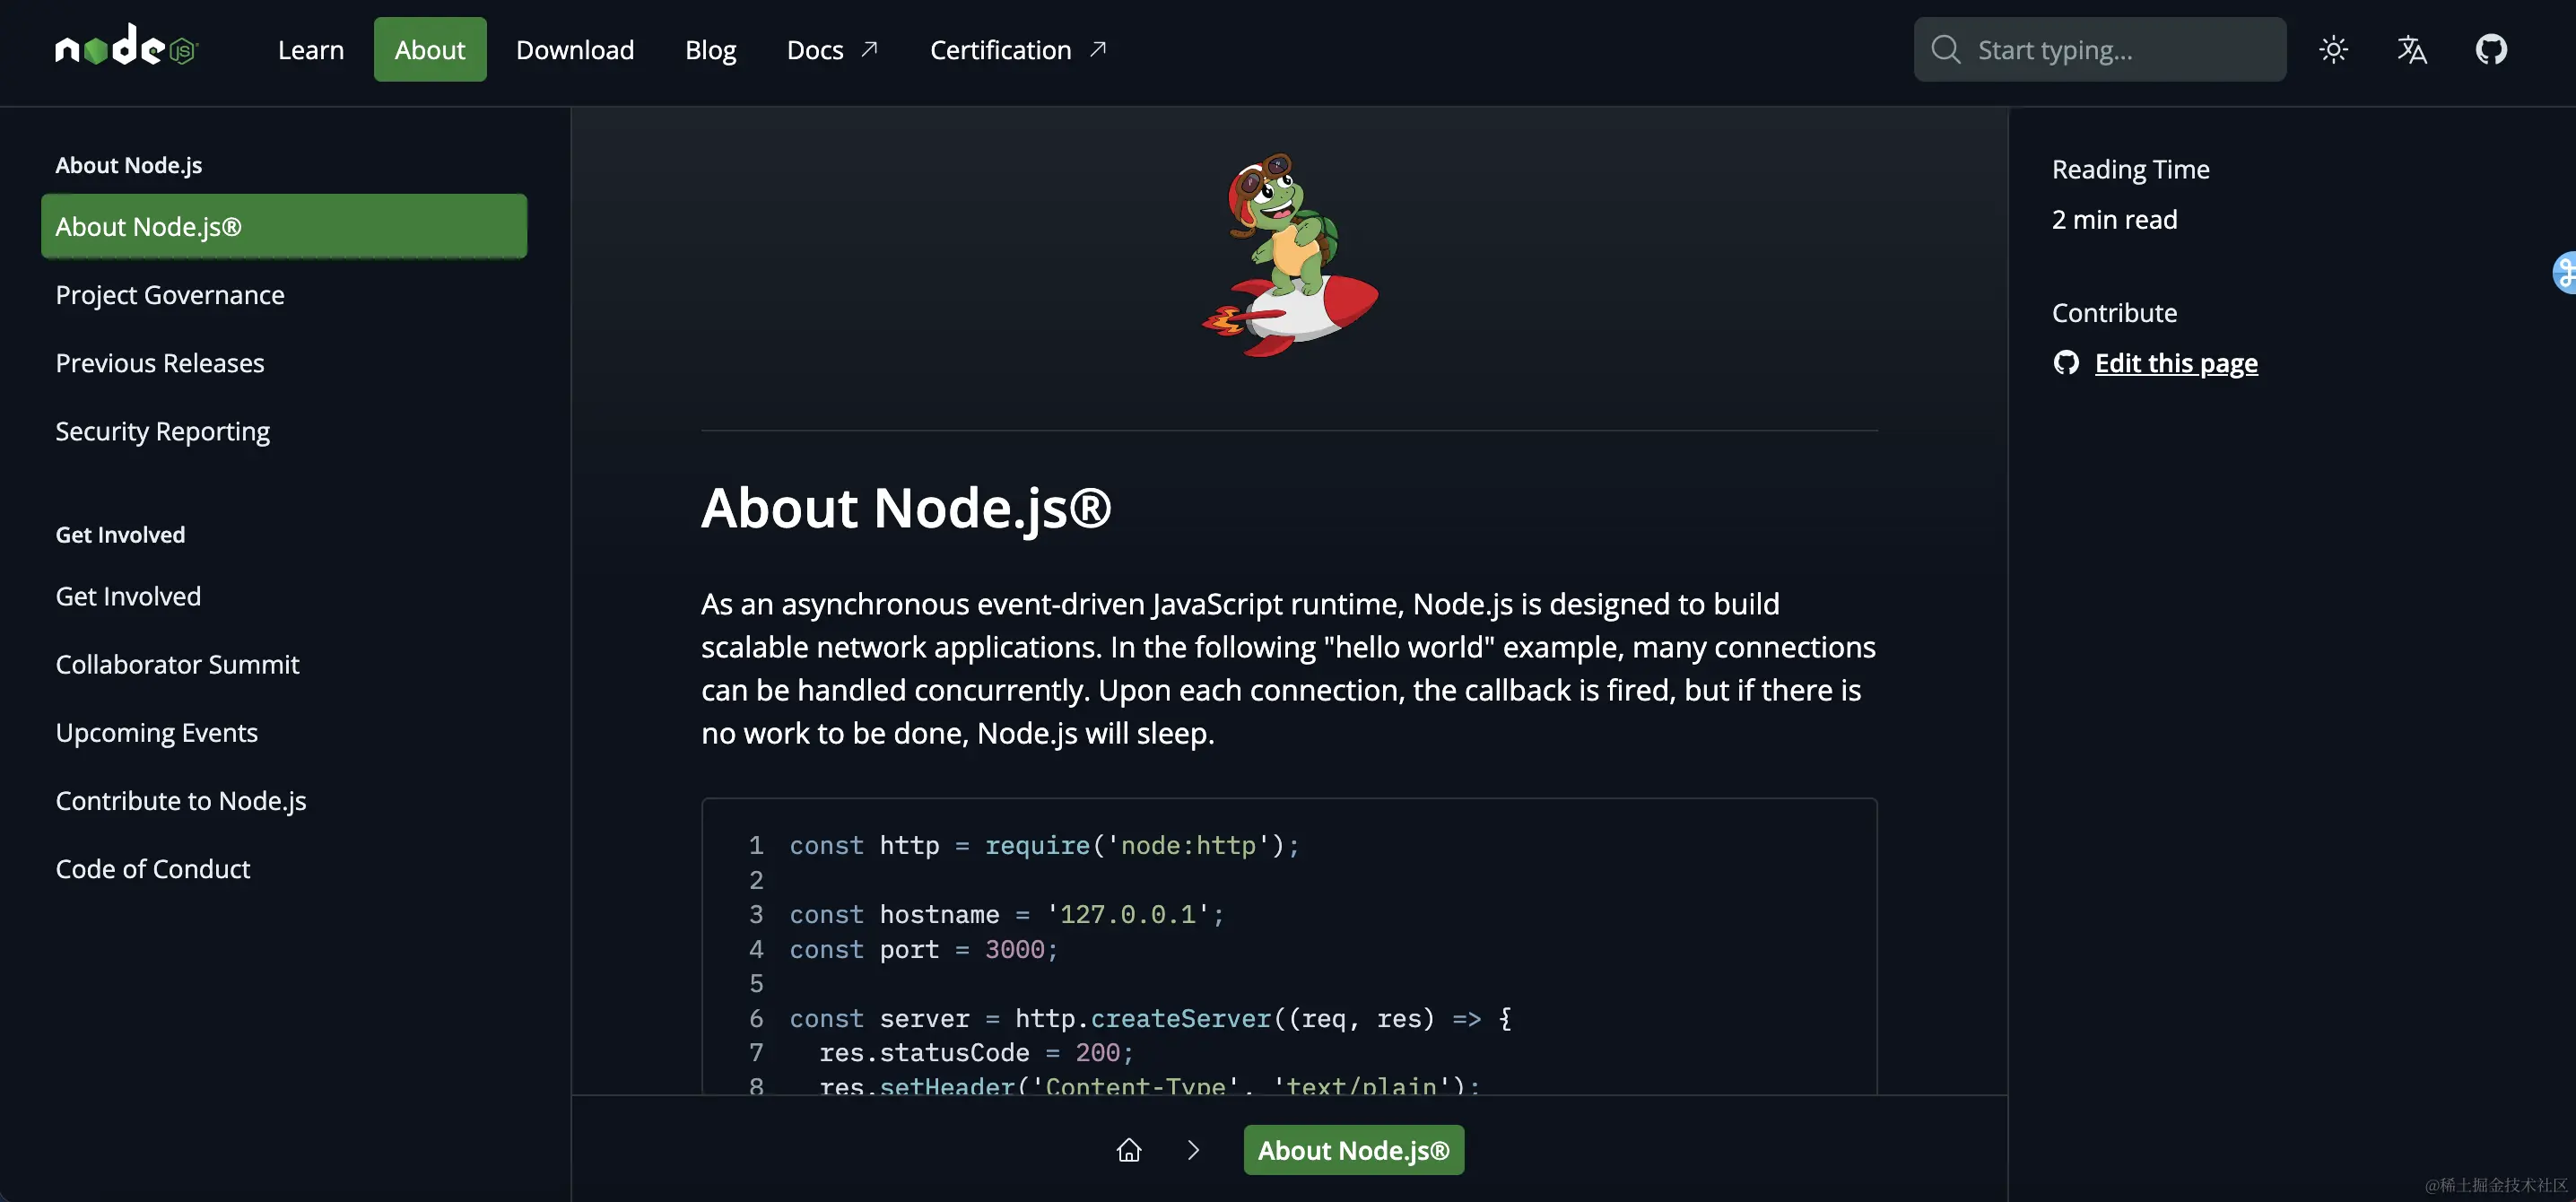2576x1202 pixels.
Task: Click the home icon in breadcrumb
Action: point(1128,1150)
